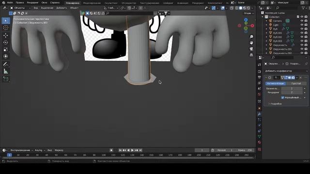The image size is (310, 174).
Task: Click the red X axis on gizmo
Action: click(252, 26)
